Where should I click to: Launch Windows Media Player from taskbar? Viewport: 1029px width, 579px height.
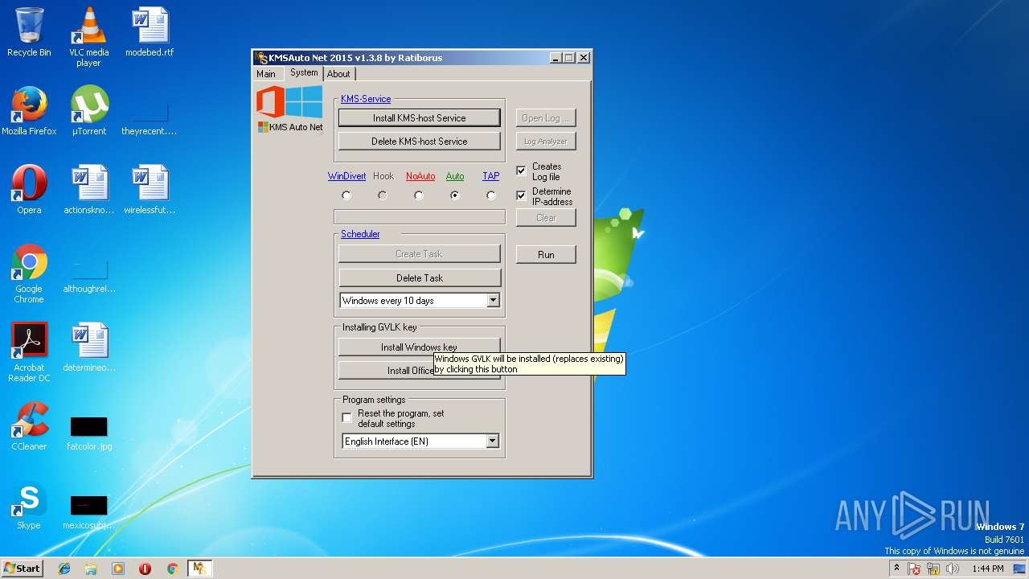point(118,569)
